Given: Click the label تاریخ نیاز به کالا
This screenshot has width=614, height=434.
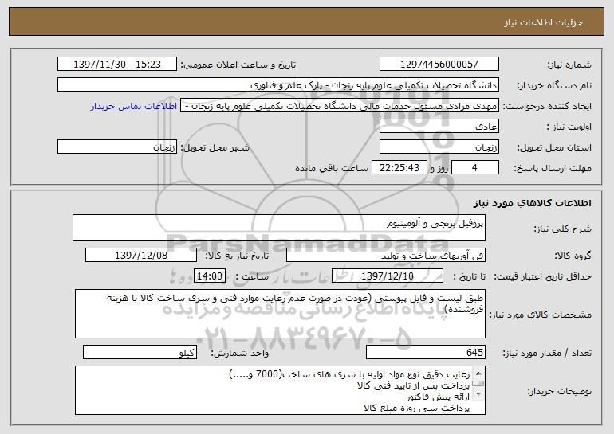Looking at the screenshot, I should tap(237, 256).
